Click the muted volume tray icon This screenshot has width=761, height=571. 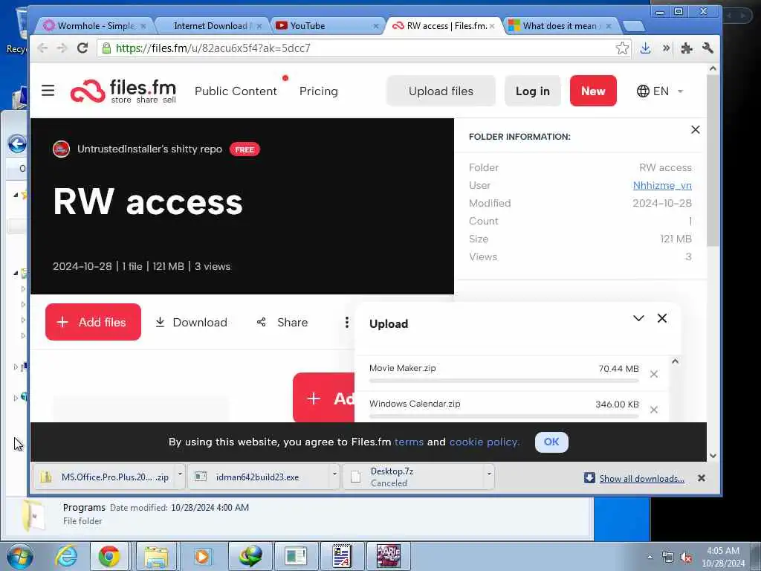[x=686, y=558]
